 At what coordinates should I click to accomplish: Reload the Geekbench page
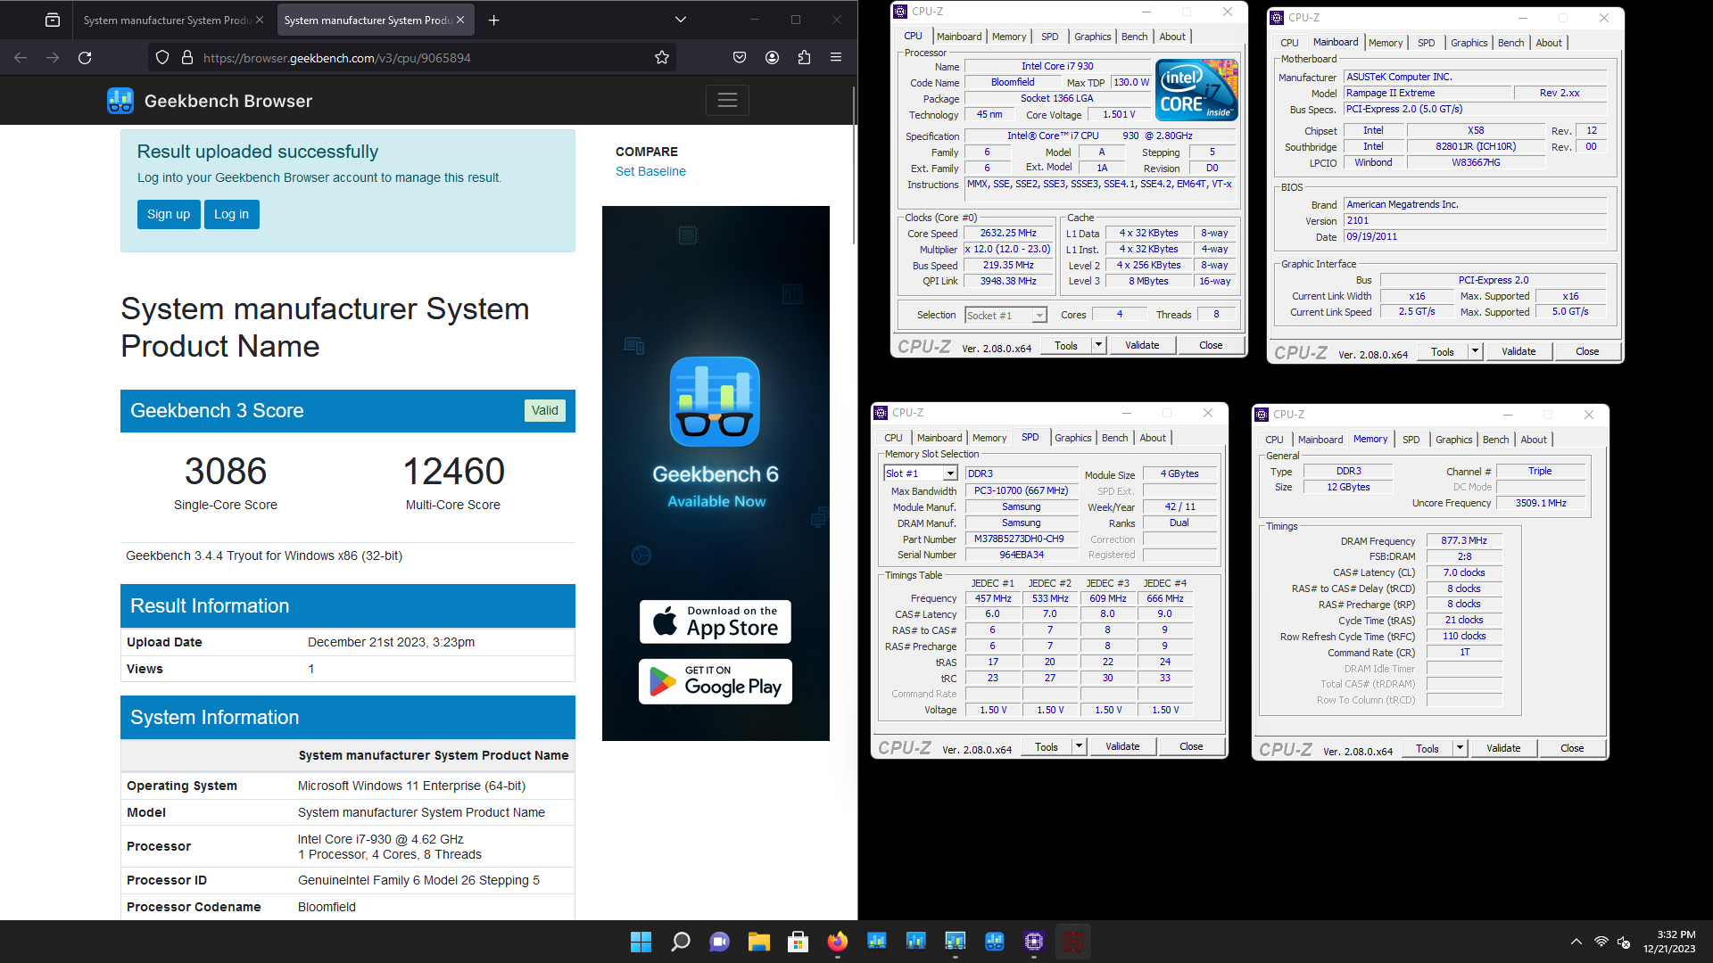(85, 58)
